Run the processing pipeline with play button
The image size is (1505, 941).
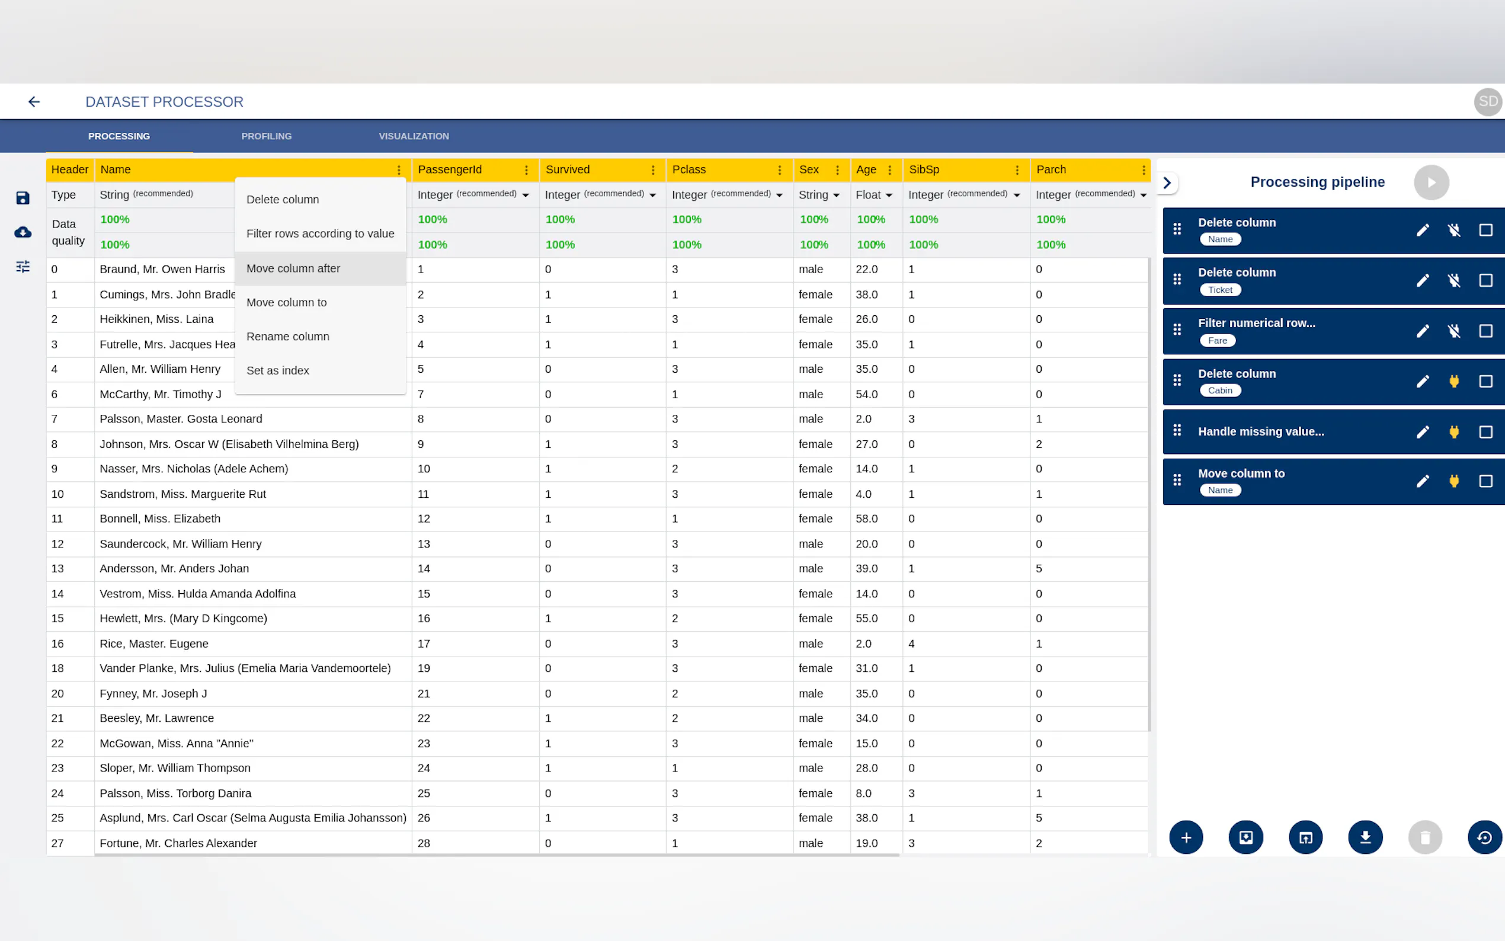pyautogui.click(x=1431, y=183)
